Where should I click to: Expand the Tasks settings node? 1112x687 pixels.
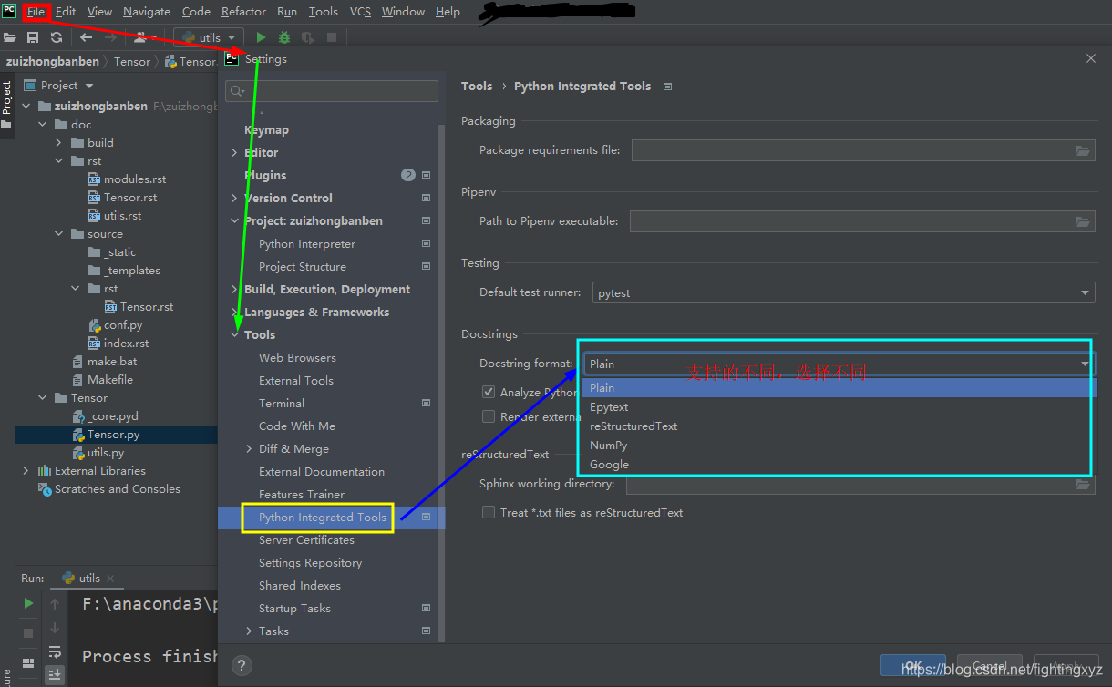tap(250, 631)
